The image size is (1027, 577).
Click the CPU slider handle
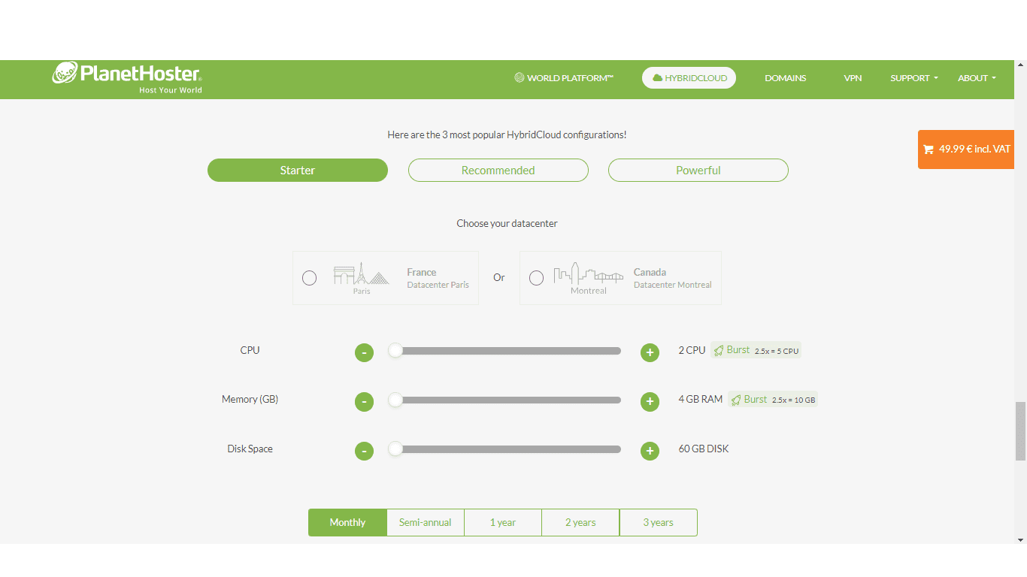pos(395,350)
